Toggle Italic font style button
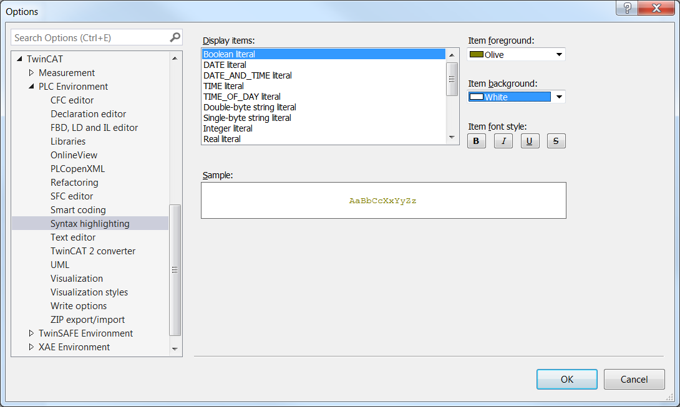This screenshot has width=680, height=407. 503,141
